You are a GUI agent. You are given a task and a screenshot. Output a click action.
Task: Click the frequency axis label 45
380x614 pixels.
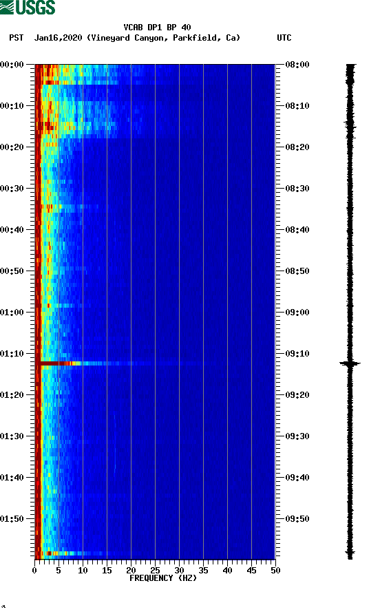(x=251, y=571)
